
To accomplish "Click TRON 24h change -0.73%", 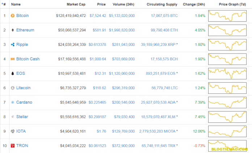I will pyautogui.click(x=199, y=146).
